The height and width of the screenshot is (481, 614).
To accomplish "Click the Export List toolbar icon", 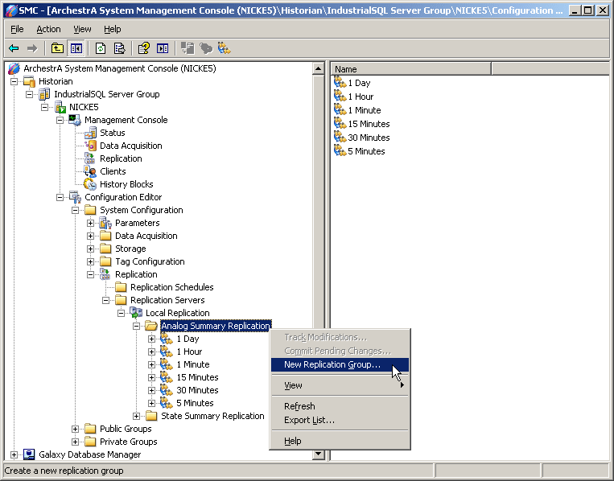I will pos(119,48).
